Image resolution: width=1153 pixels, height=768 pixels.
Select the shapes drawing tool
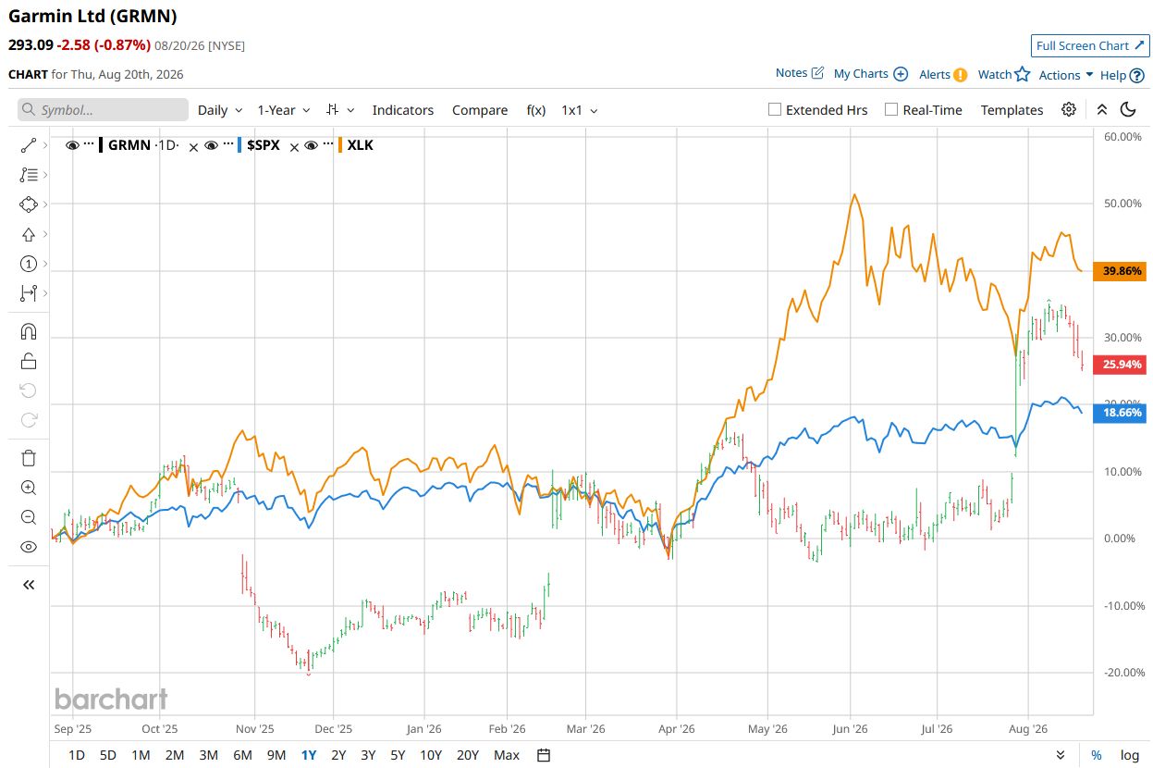pyautogui.click(x=28, y=204)
